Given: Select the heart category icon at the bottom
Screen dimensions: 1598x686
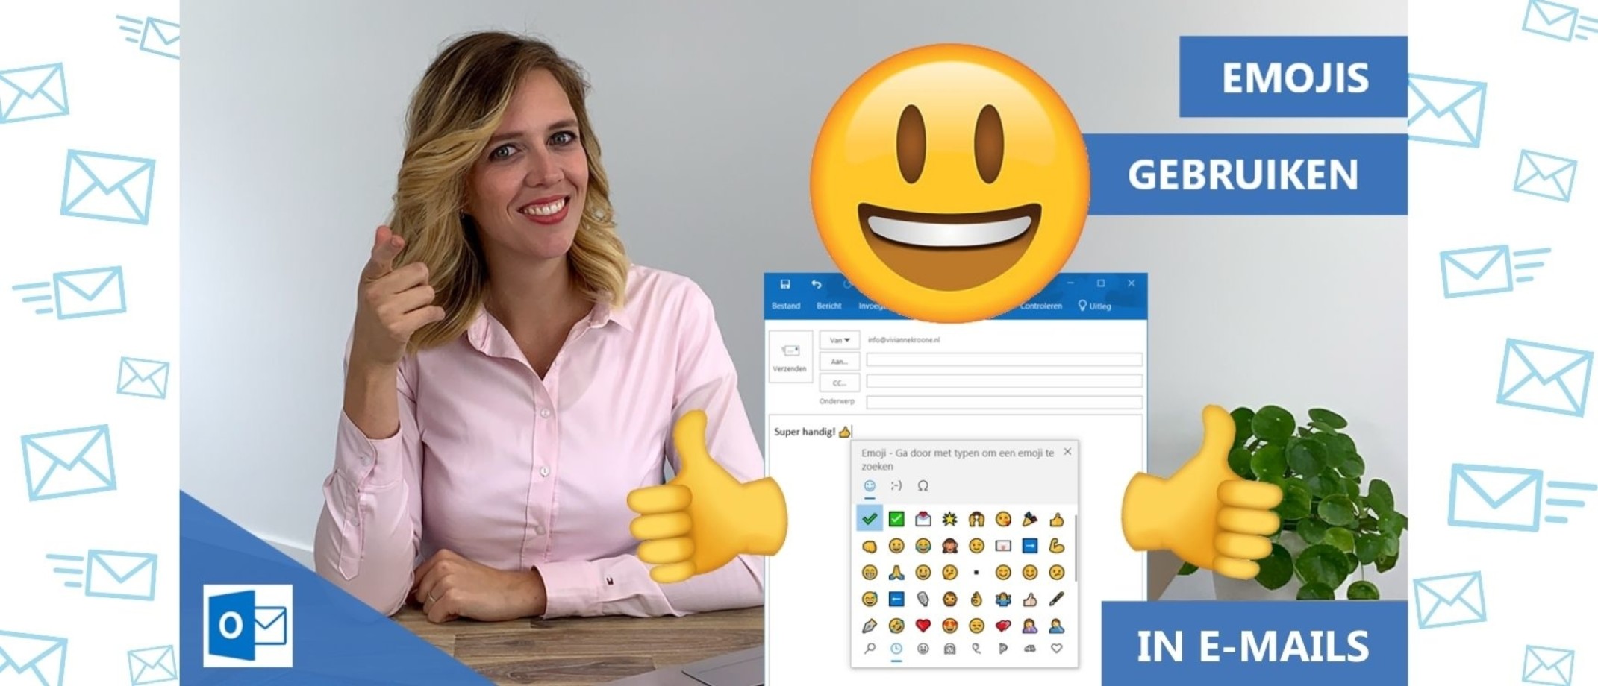Looking at the screenshot, I should pos(1057,647).
